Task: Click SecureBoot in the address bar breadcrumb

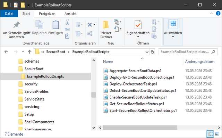Action: pos(55,52)
